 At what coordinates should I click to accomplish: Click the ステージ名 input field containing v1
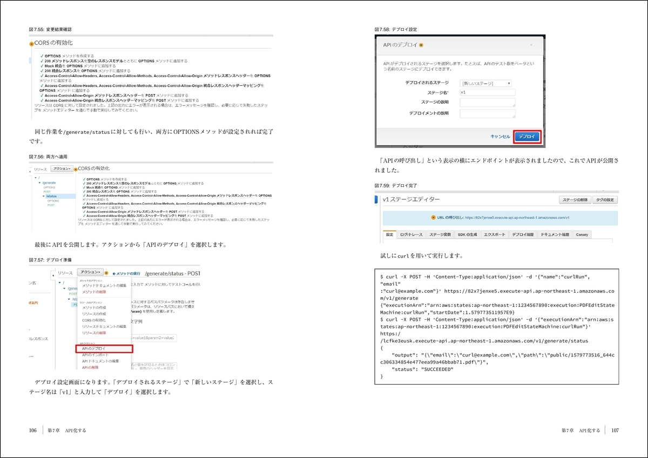[x=487, y=92]
